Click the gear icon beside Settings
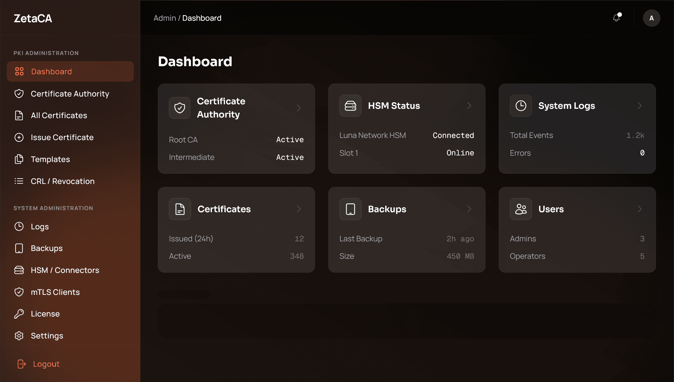674x382 pixels. pos(19,336)
